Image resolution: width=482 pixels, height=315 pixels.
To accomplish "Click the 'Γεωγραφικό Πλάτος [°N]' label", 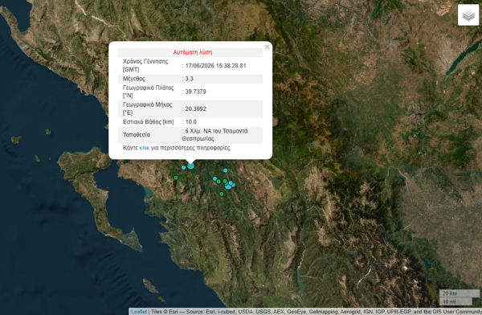I will 148,92.
